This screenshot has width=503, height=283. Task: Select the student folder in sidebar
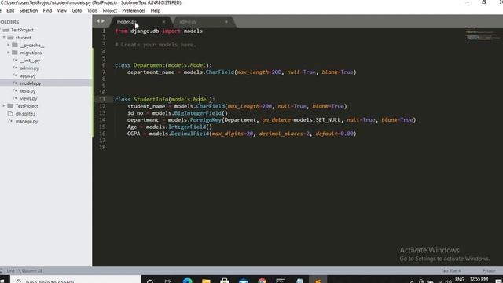(x=23, y=38)
